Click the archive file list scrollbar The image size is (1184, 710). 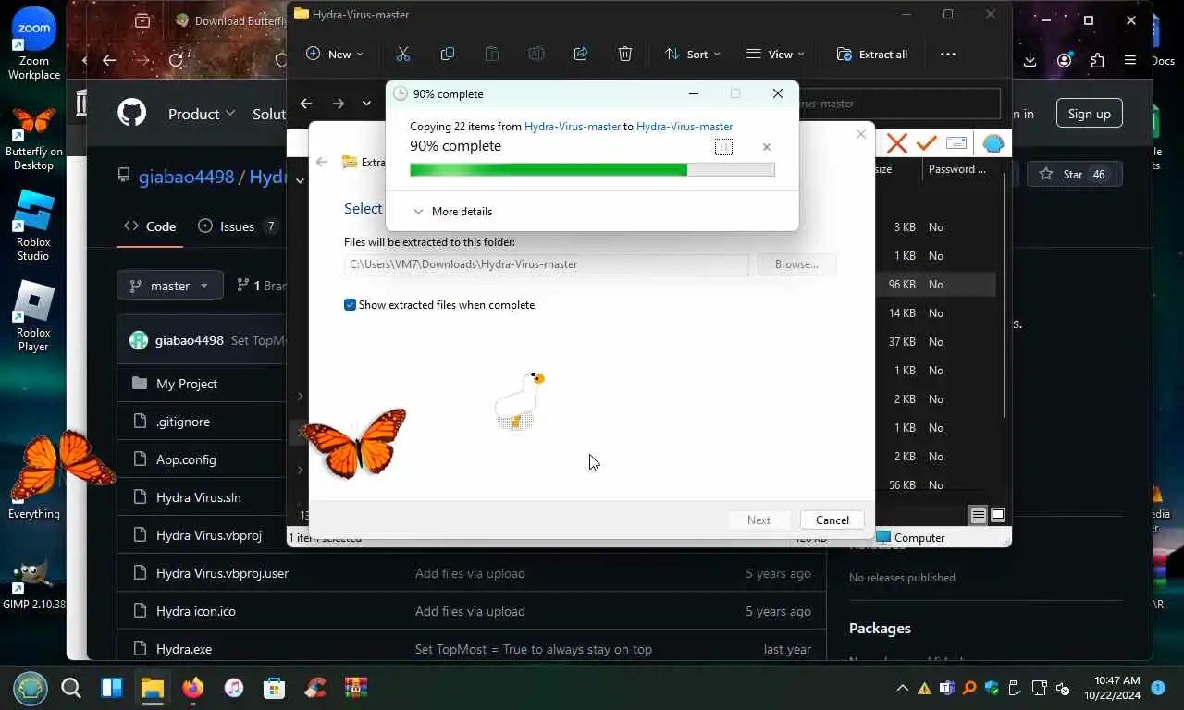[x=1004, y=296]
